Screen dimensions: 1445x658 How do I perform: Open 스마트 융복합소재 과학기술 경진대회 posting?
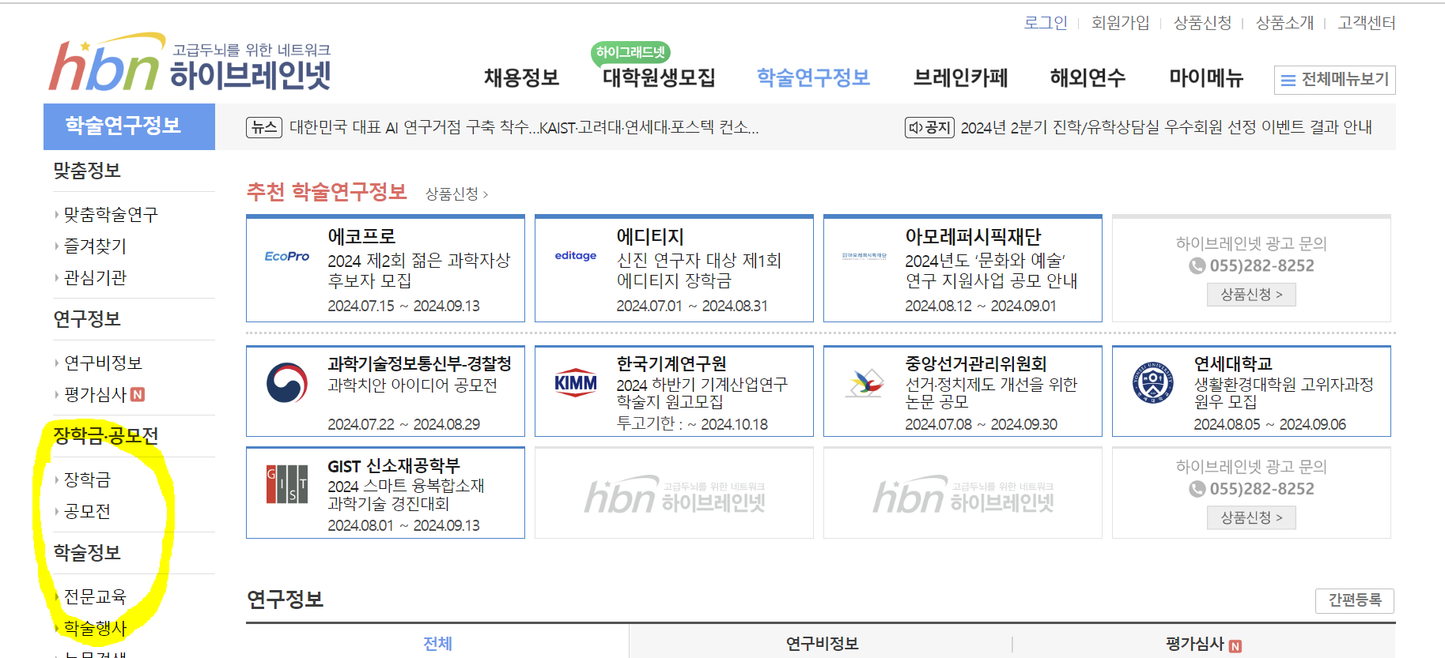pos(407,494)
